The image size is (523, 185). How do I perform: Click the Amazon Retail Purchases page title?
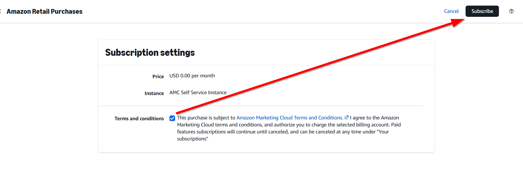pos(45,11)
